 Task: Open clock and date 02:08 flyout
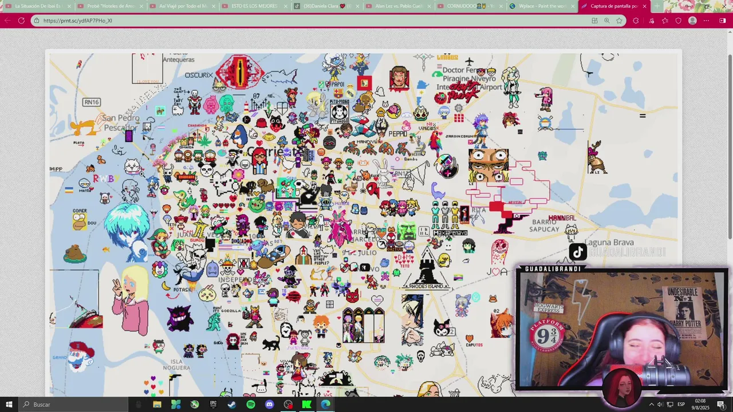[700, 405]
